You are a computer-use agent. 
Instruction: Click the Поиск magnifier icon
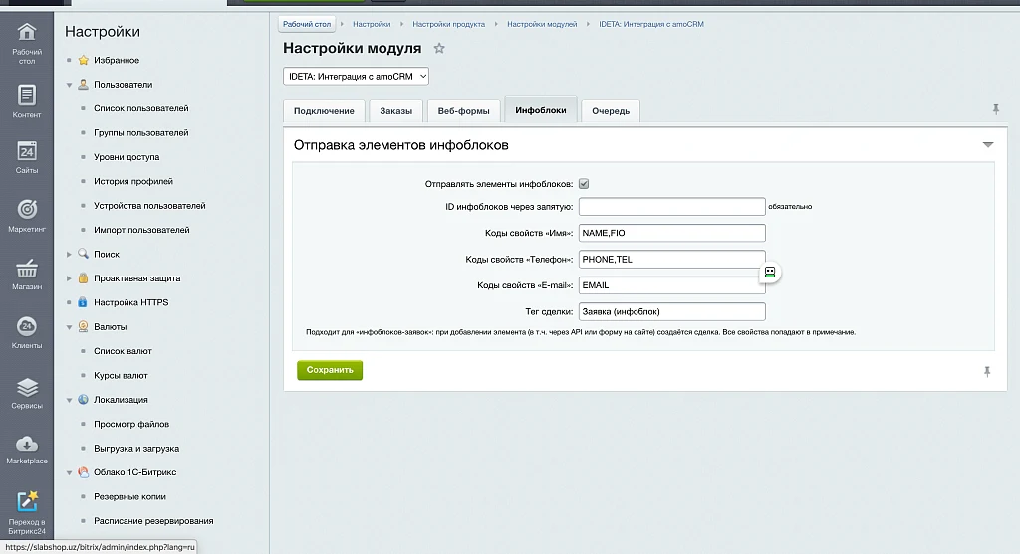pos(84,254)
